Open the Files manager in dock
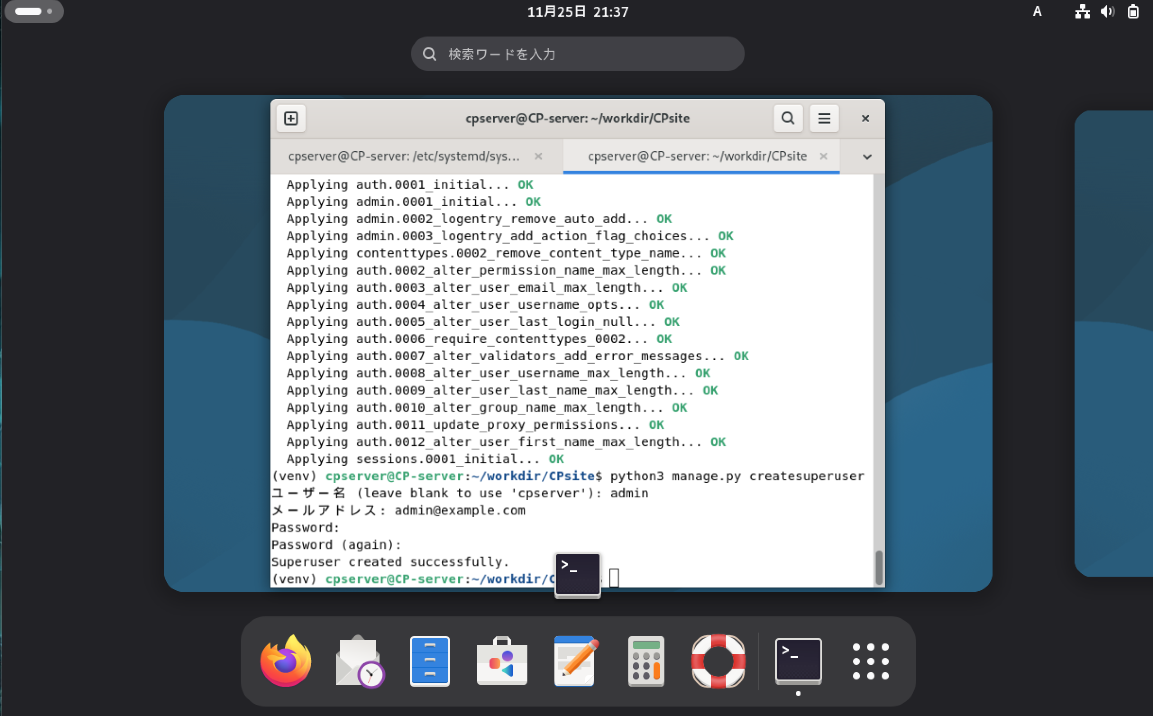Viewport: 1153px width, 716px height. [430, 661]
